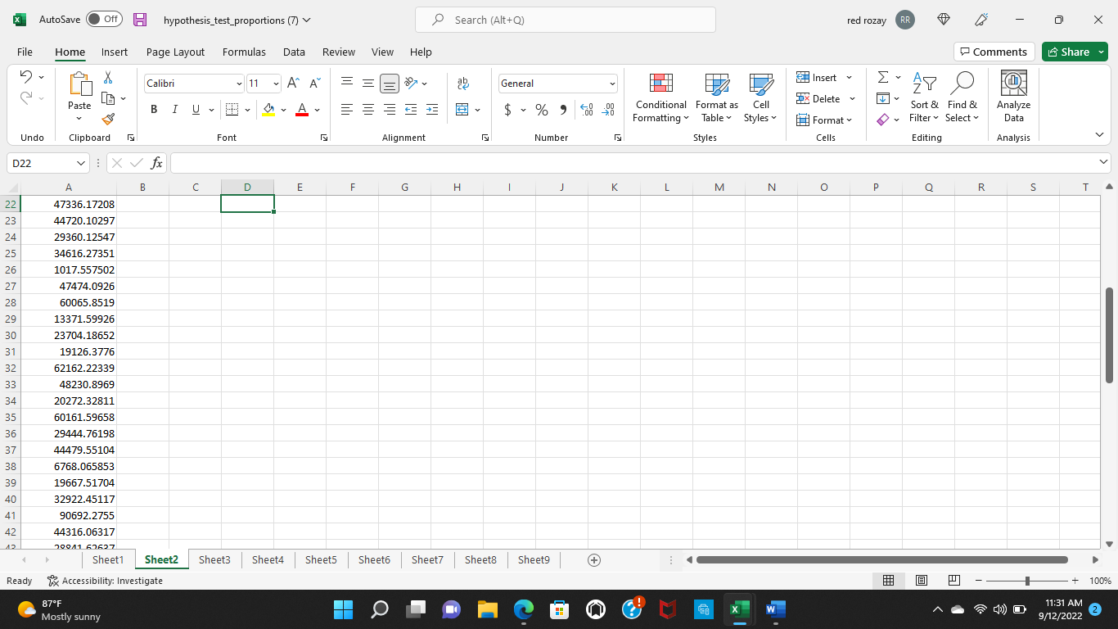Switch to Page Layout view in status bar
Image resolution: width=1118 pixels, height=629 pixels.
coord(921,581)
